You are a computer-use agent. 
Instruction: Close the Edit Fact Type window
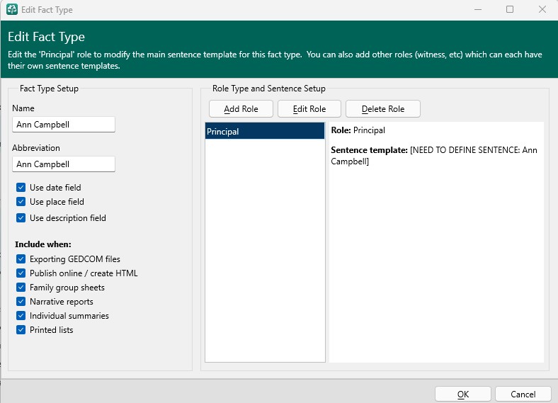tap(542, 10)
